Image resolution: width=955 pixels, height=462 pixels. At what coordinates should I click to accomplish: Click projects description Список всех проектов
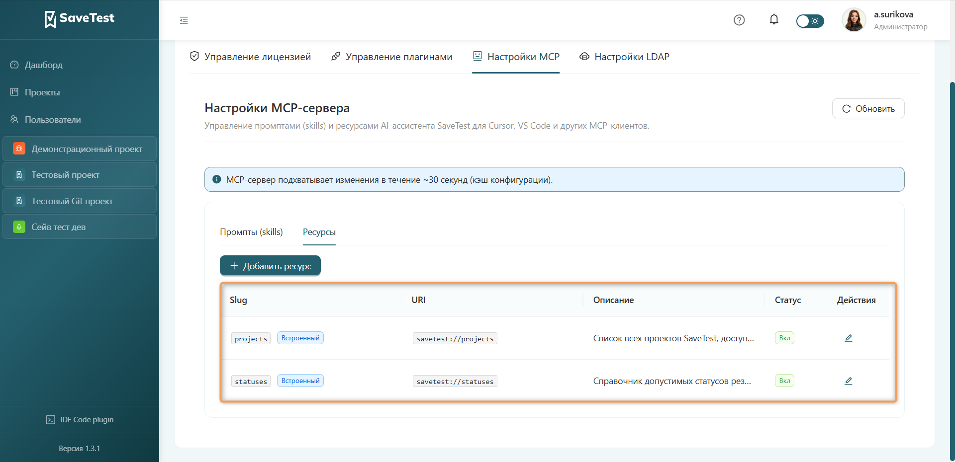point(673,338)
